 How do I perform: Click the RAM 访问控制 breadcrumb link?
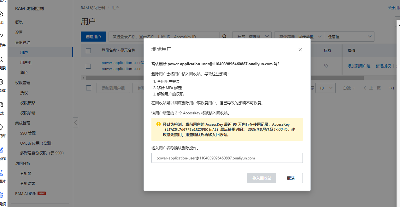point(93,8)
